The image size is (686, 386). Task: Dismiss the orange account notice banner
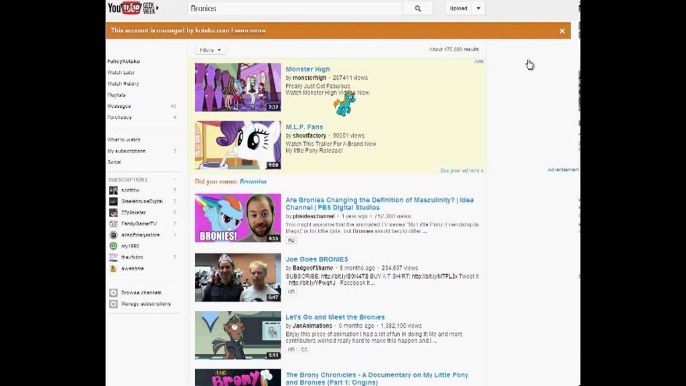(x=562, y=31)
